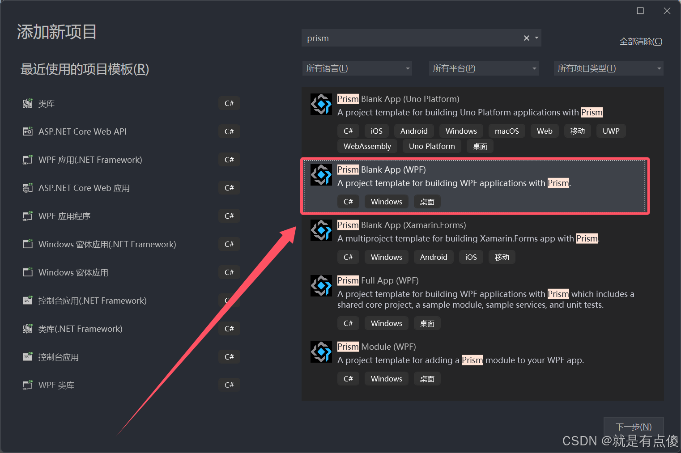Image resolution: width=681 pixels, height=453 pixels.
Task: Click the 控制台应用 template icon
Action: click(x=28, y=357)
